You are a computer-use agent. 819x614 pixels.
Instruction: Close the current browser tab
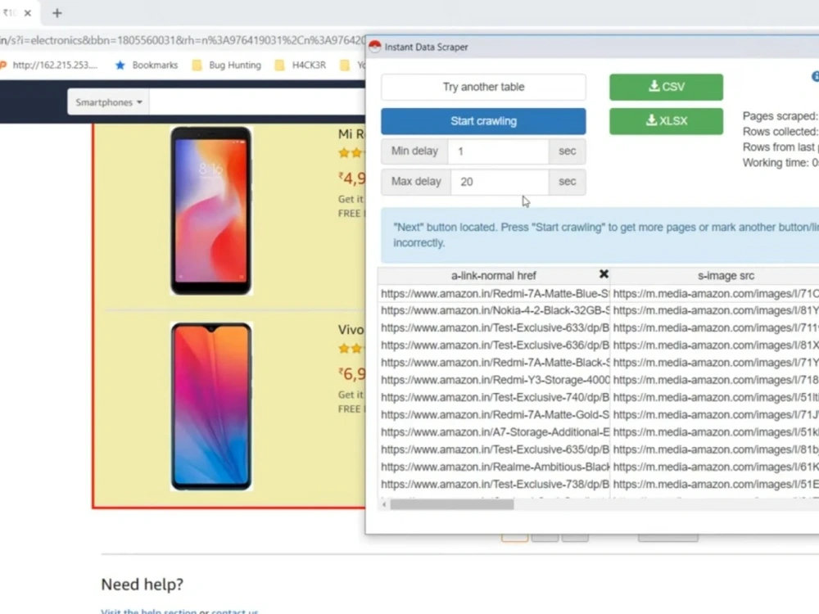pyautogui.click(x=28, y=13)
